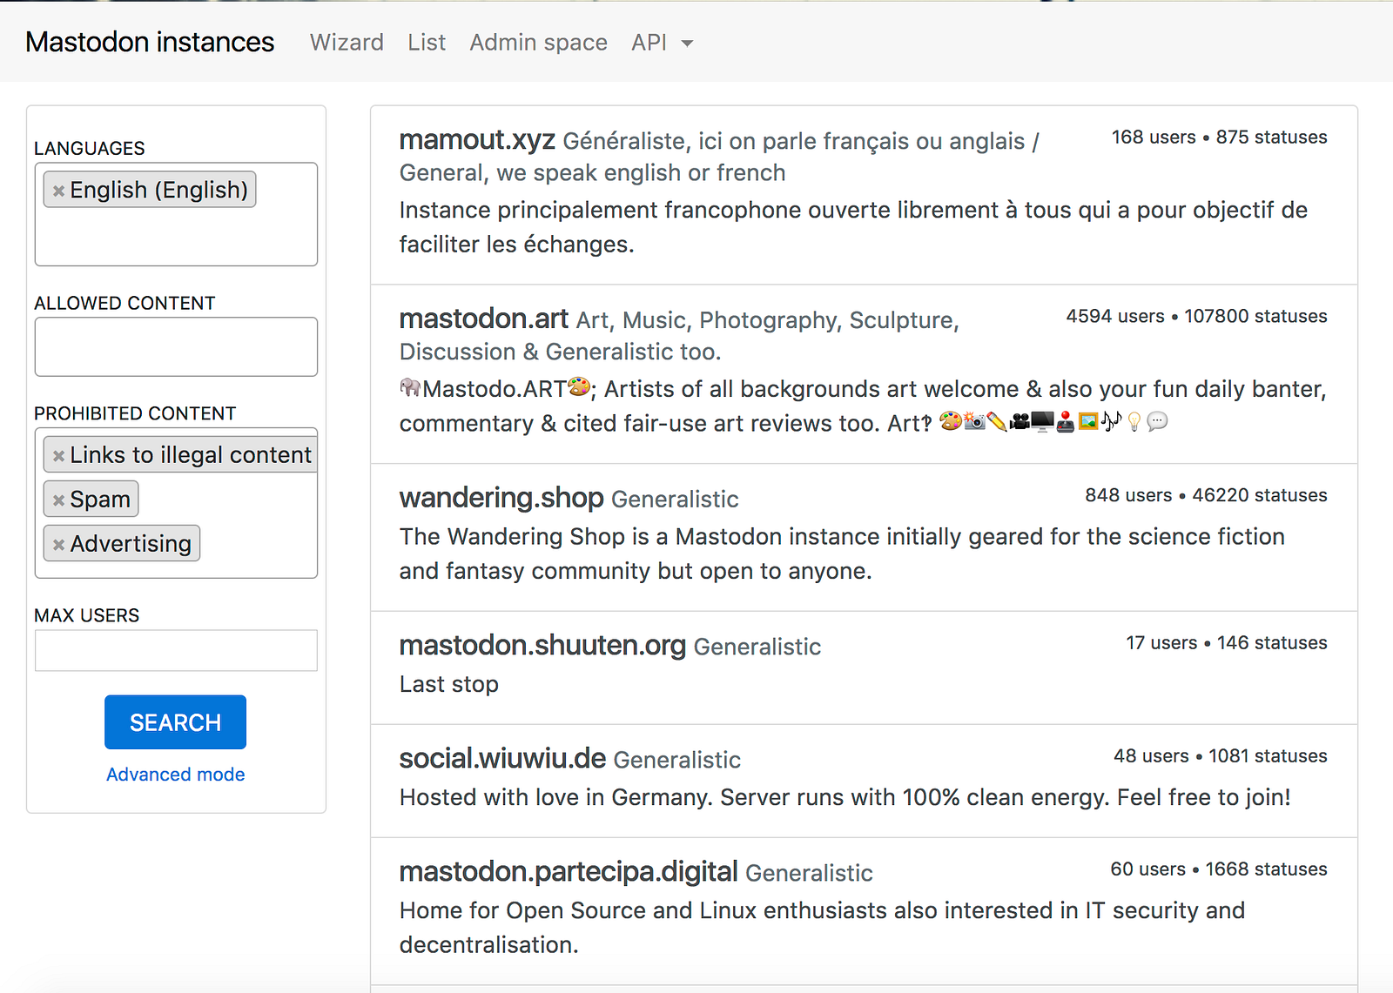
Task: Click into the Prohibited Content box
Action: [x=176, y=503]
